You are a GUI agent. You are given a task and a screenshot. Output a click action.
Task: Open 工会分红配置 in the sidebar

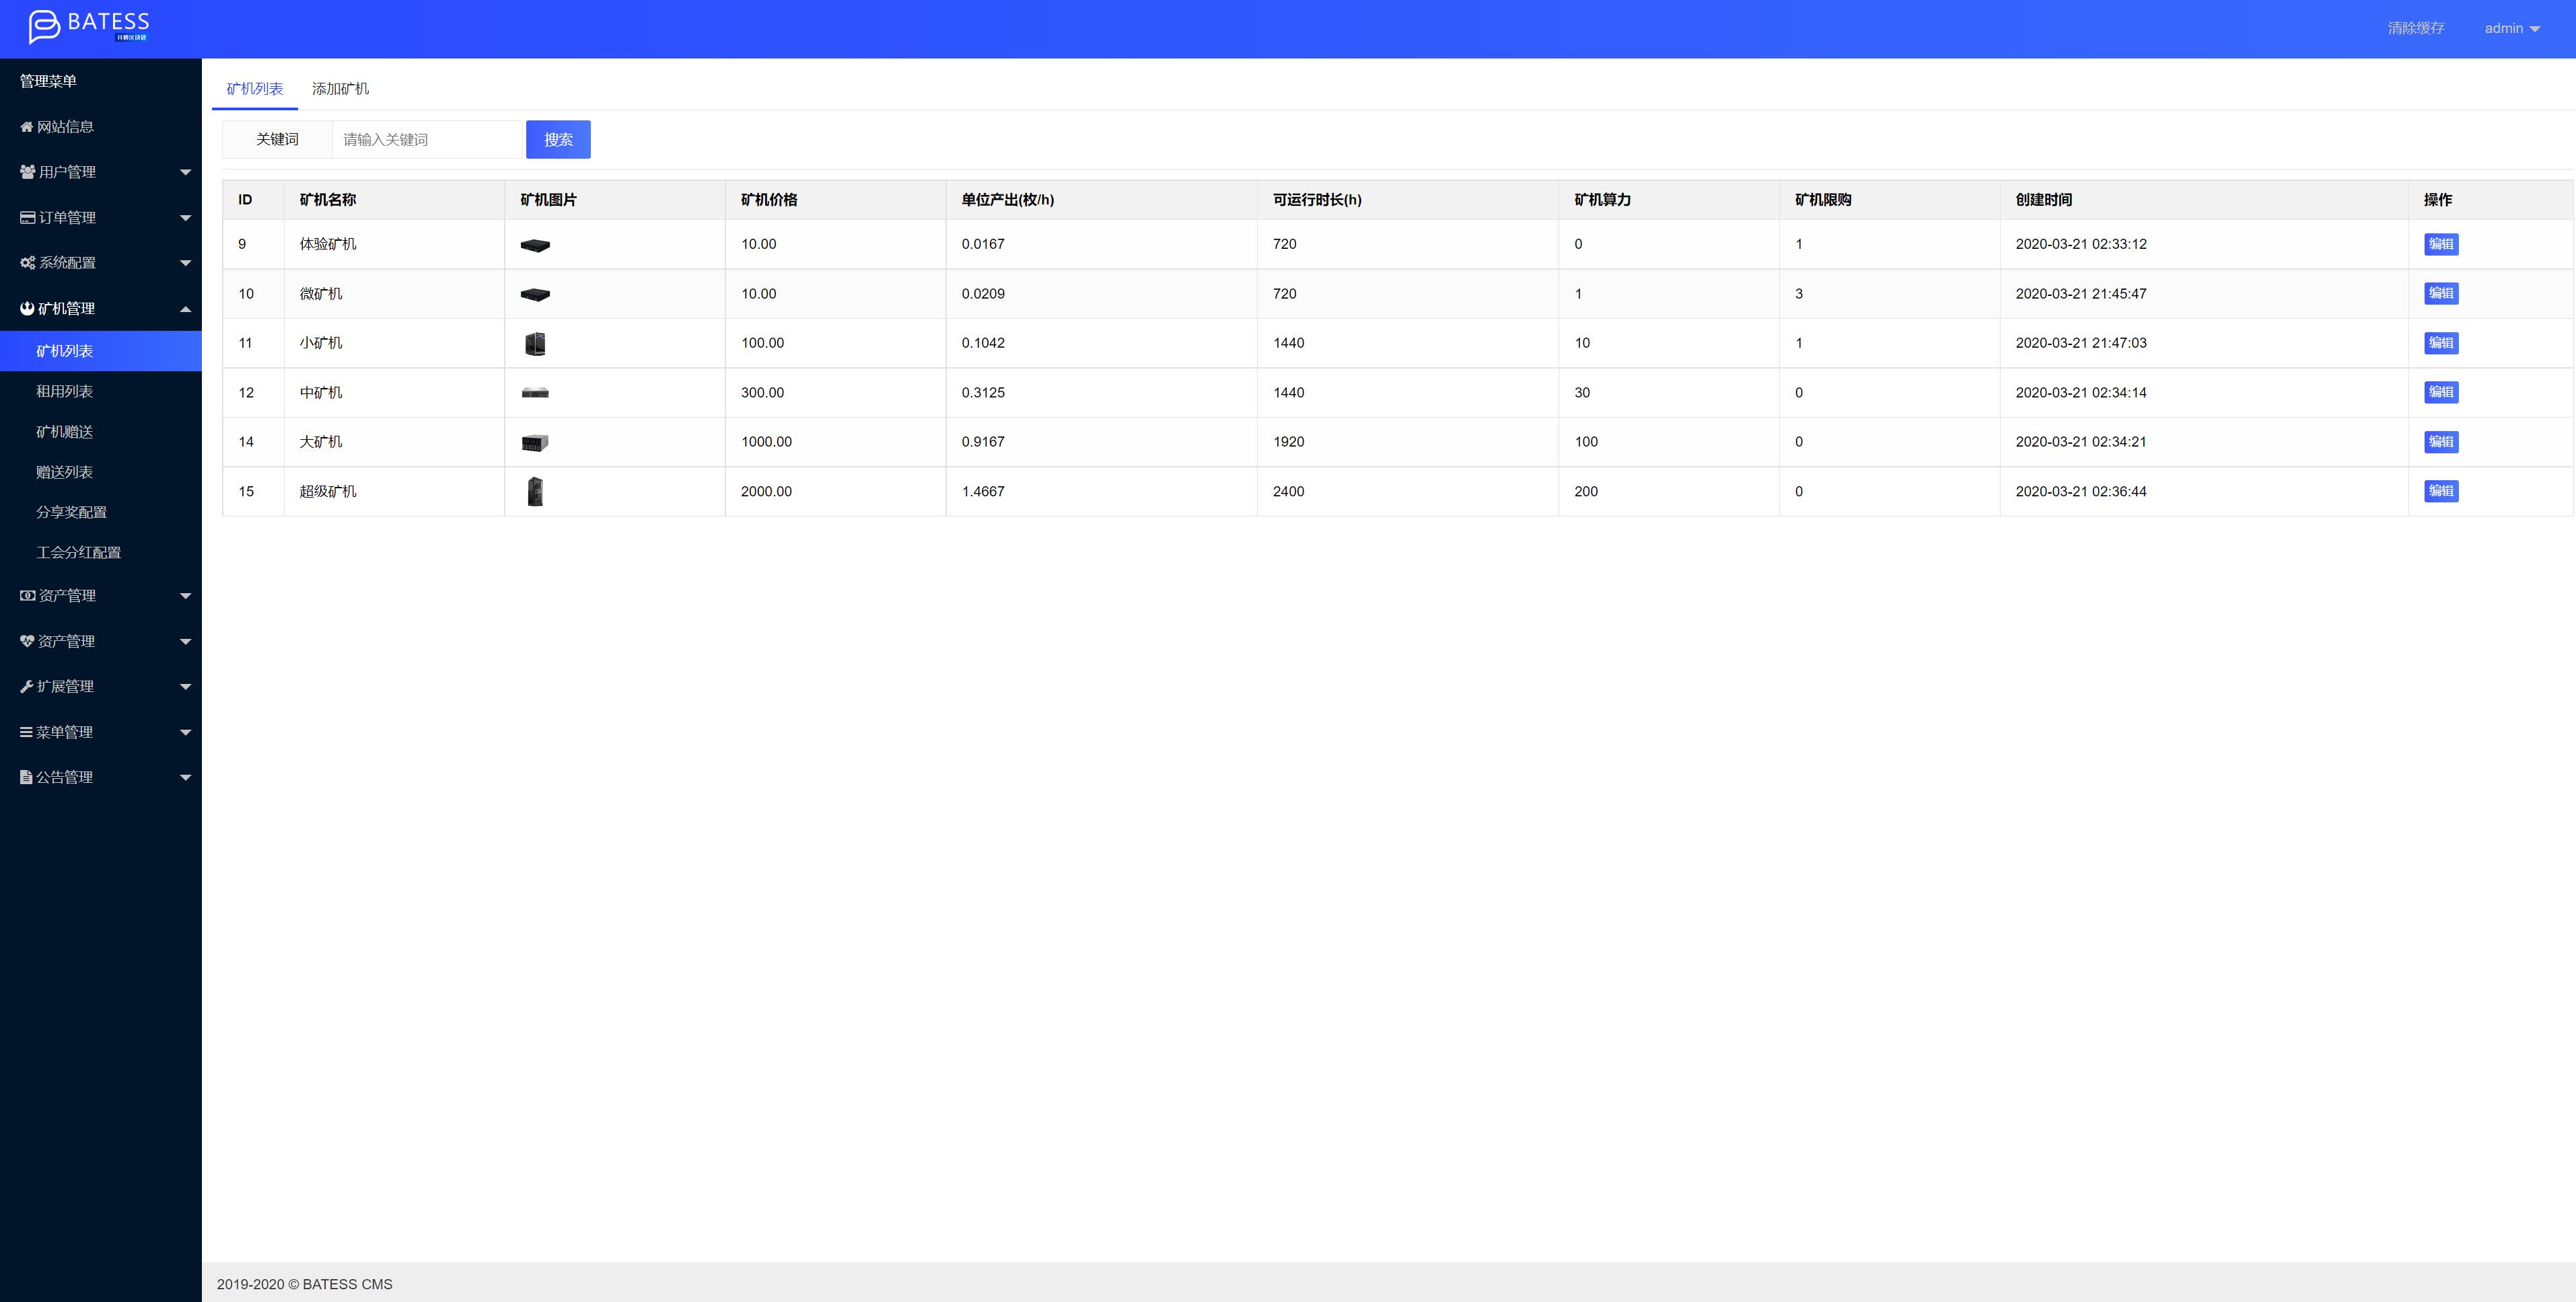click(79, 553)
